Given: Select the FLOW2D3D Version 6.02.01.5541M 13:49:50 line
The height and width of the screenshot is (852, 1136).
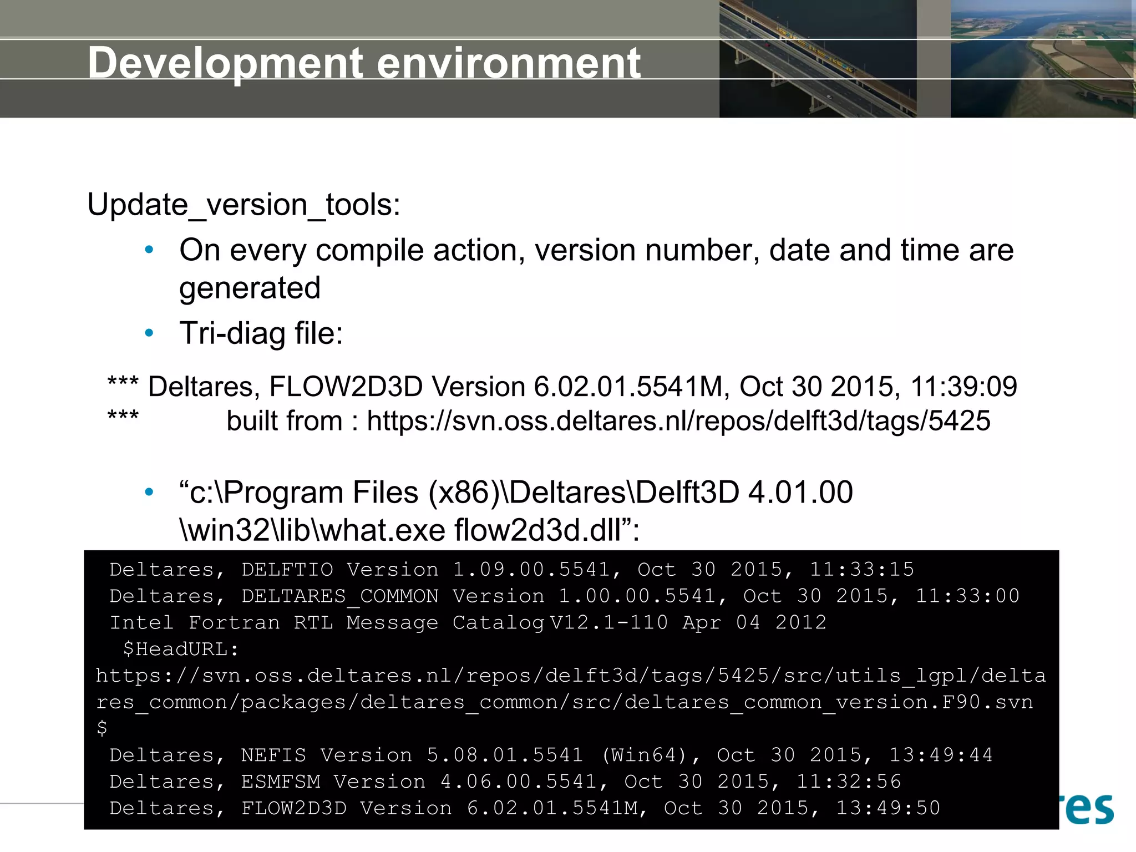Looking at the screenshot, I should 525,808.
